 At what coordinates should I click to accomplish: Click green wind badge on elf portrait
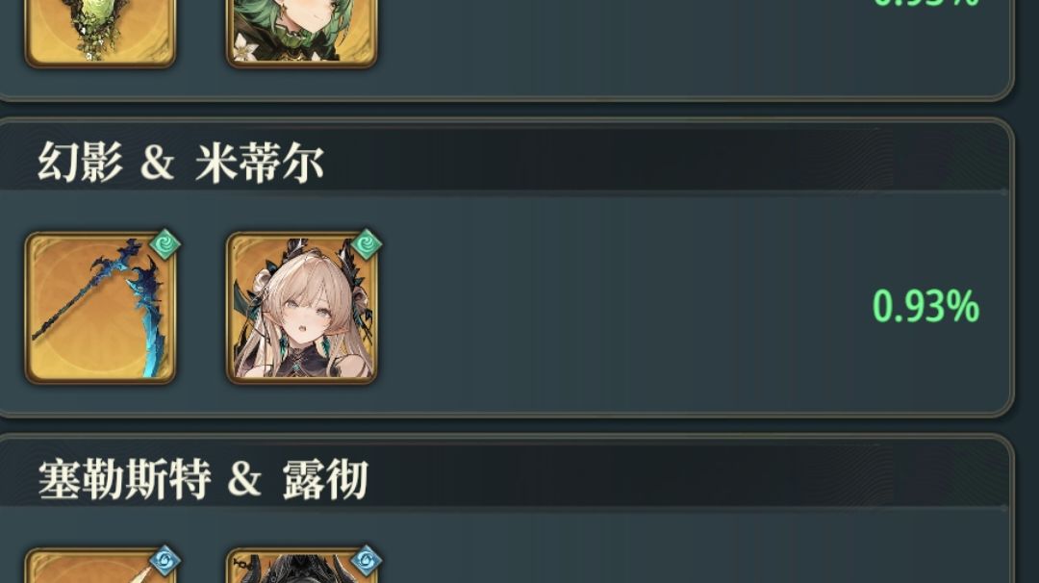[x=367, y=245]
